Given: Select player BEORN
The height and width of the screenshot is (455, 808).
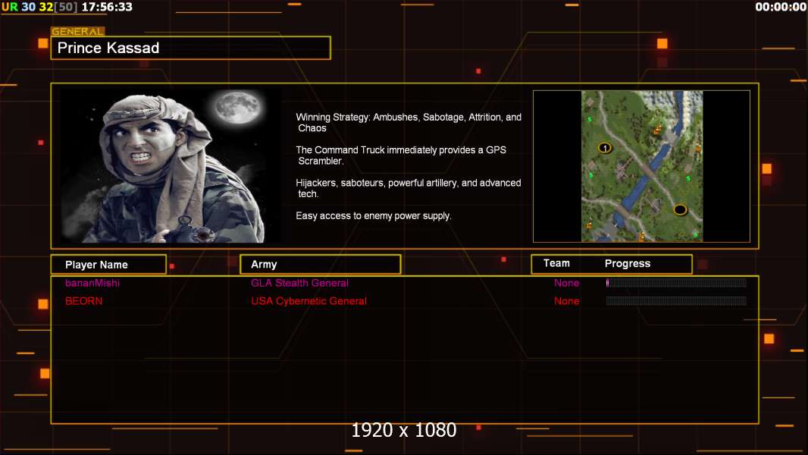Looking at the screenshot, I should pos(83,301).
